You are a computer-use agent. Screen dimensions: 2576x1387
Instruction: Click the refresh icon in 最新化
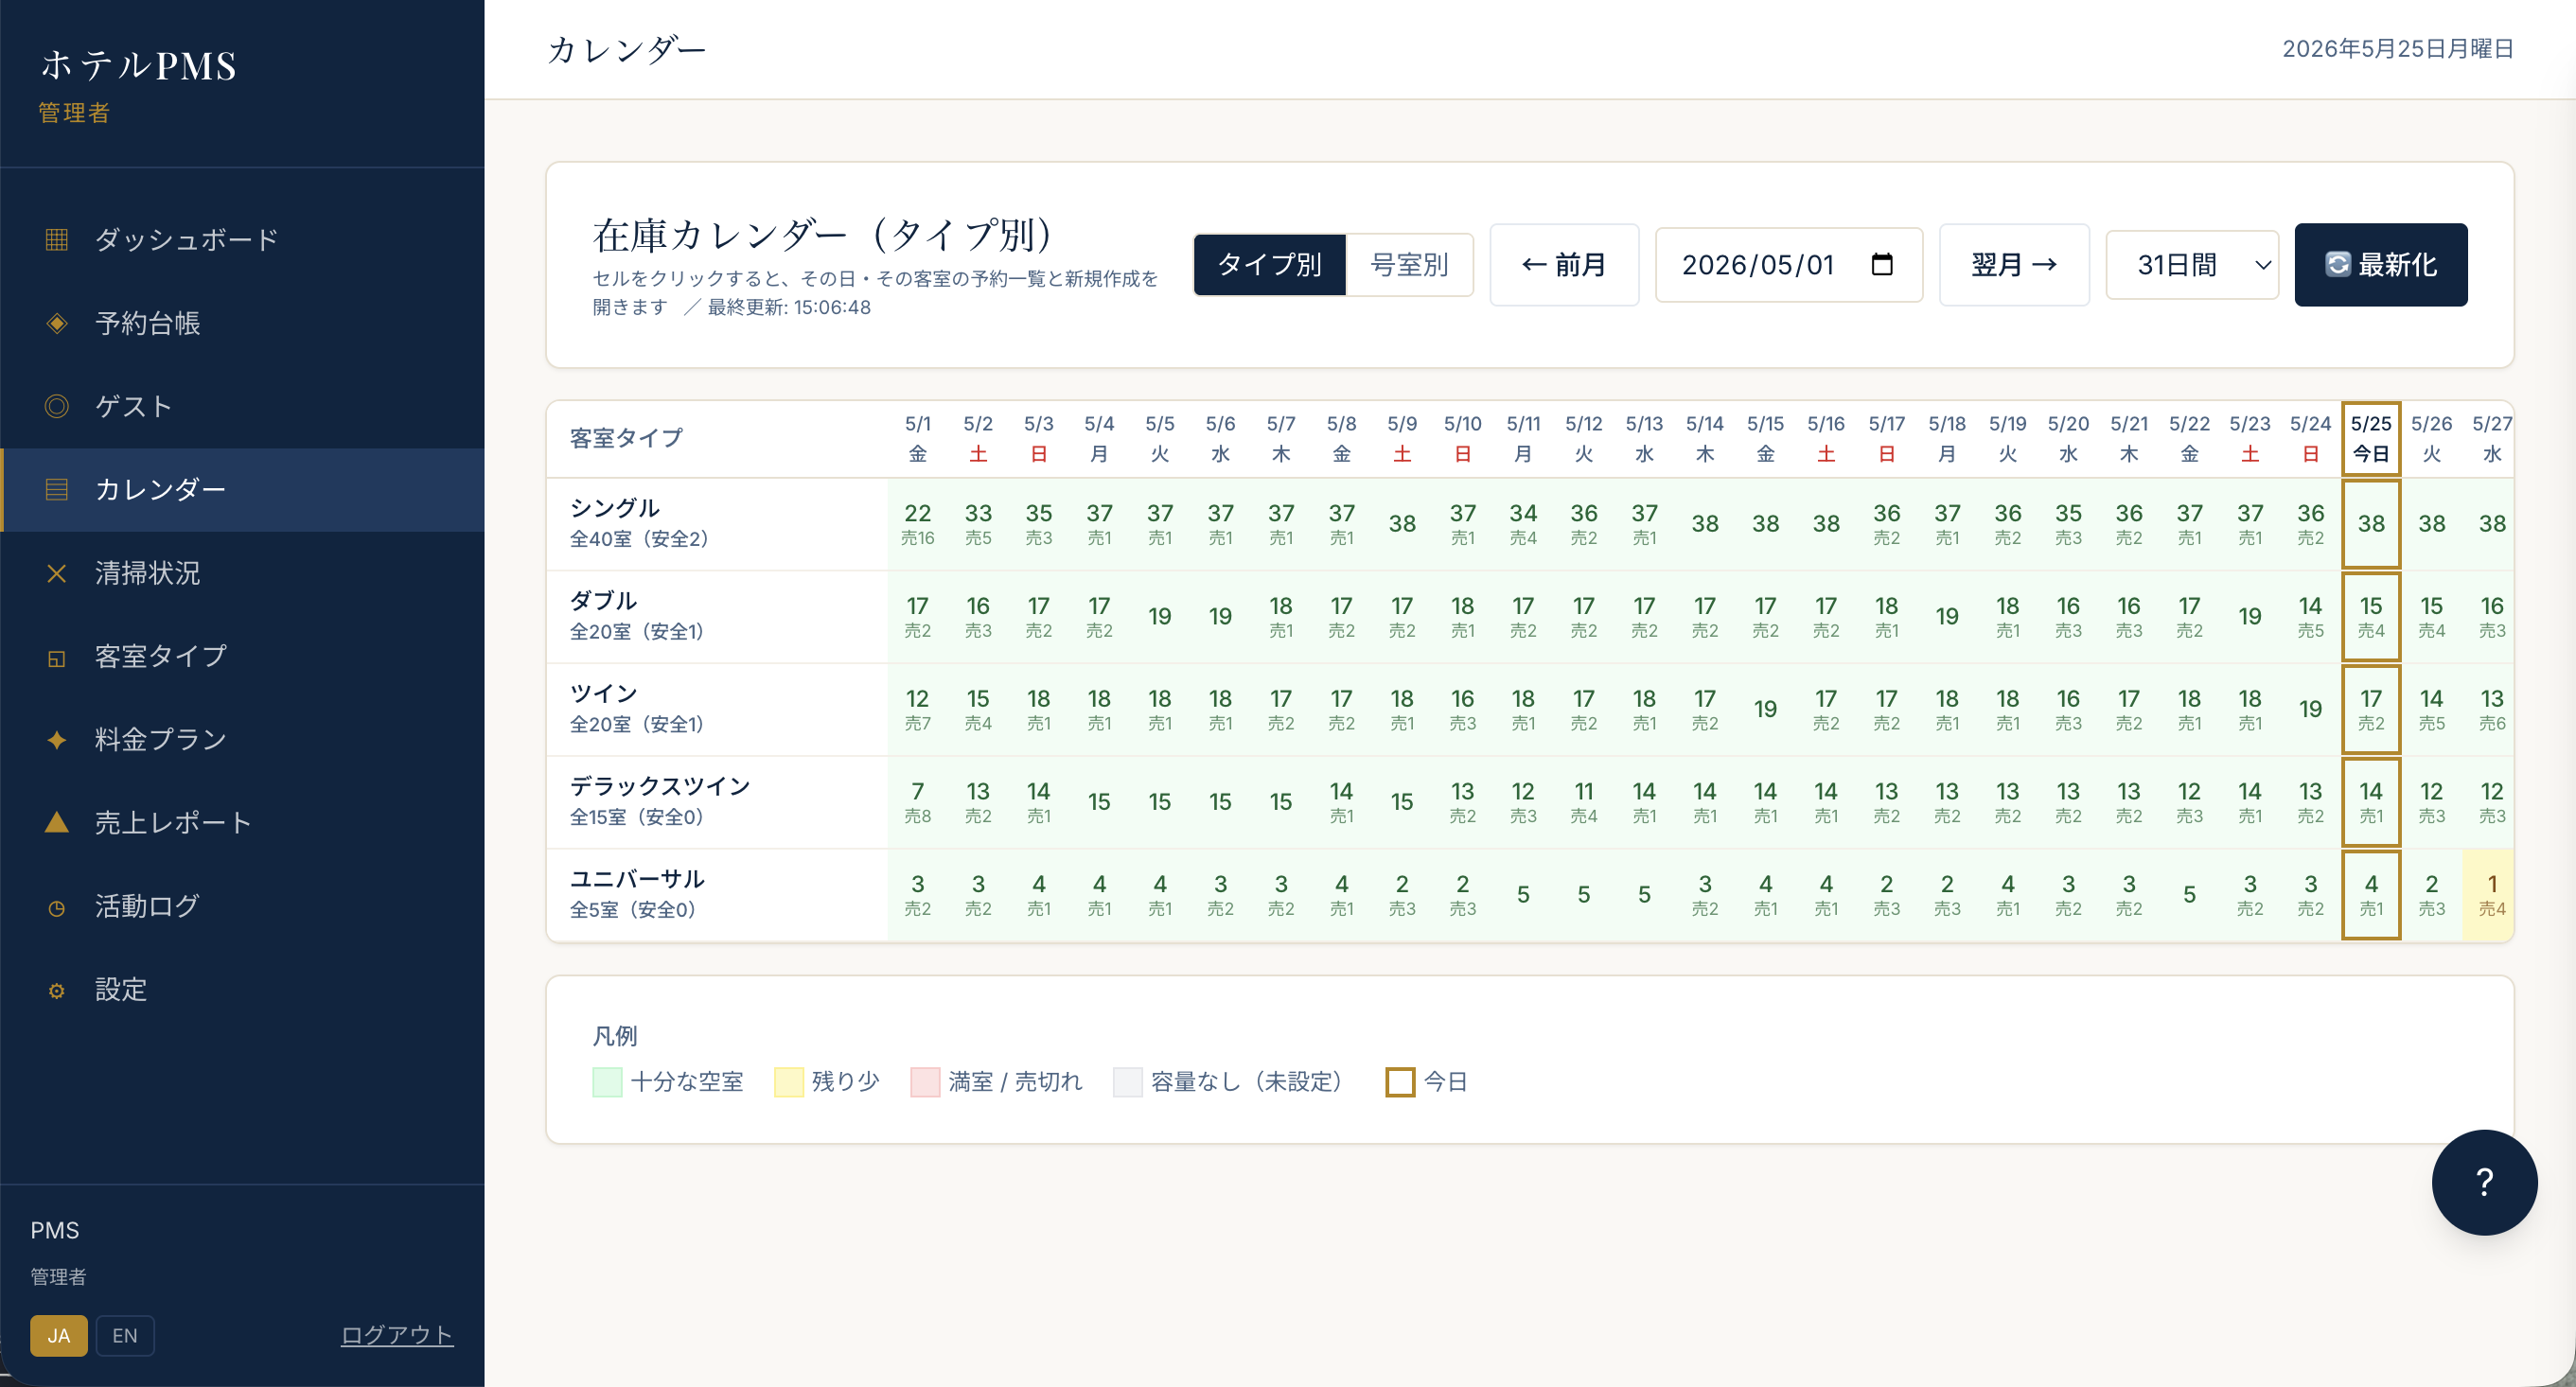pos(2338,264)
